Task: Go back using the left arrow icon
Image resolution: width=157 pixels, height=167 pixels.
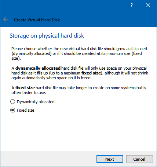Action: 6,19
